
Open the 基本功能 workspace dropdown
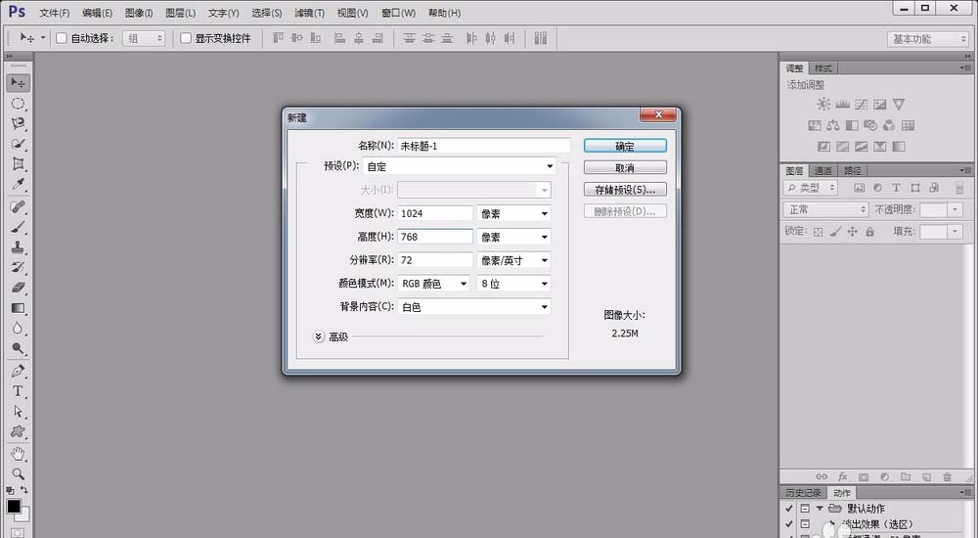click(x=927, y=39)
